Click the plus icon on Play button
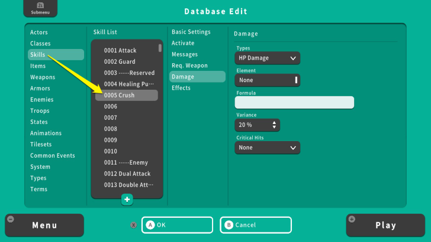Image resolution: width=431 pixels, height=242 pixels. [x=352, y=219]
